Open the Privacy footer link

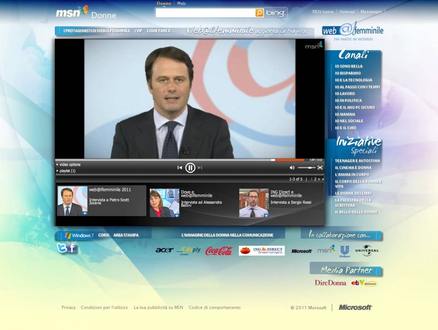(69, 307)
